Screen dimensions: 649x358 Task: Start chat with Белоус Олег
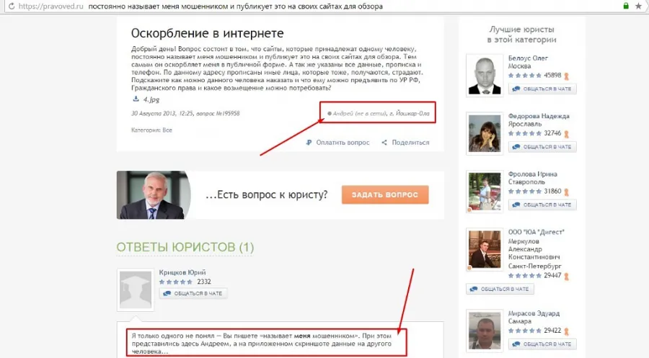click(x=542, y=89)
